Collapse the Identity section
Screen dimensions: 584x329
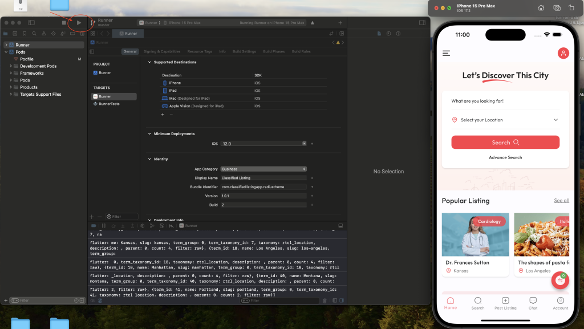(149, 159)
